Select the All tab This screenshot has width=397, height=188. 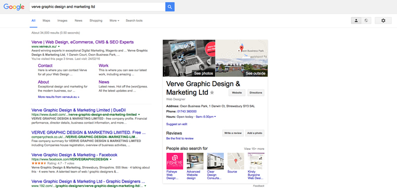pyautogui.click(x=33, y=21)
